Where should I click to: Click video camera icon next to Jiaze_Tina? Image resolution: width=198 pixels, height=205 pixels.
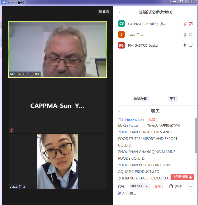point(191,35)
